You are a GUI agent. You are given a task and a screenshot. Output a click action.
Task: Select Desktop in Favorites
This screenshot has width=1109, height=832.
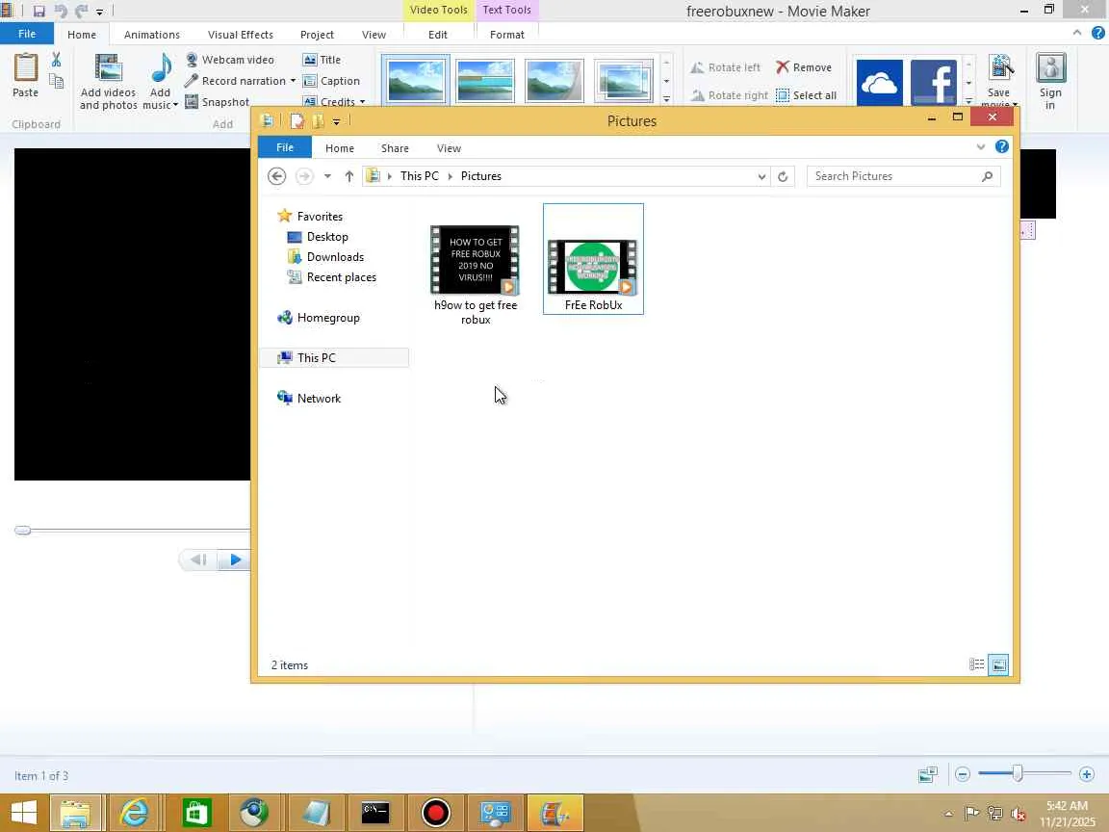click(x=326, y=237)
